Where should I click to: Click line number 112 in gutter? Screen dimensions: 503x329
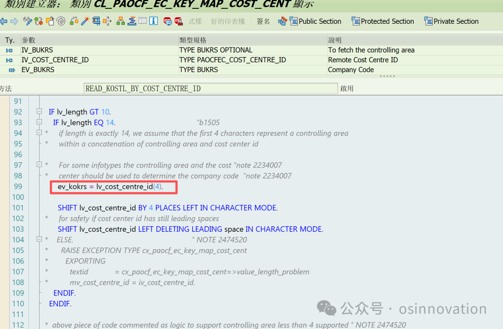point(18,325)
